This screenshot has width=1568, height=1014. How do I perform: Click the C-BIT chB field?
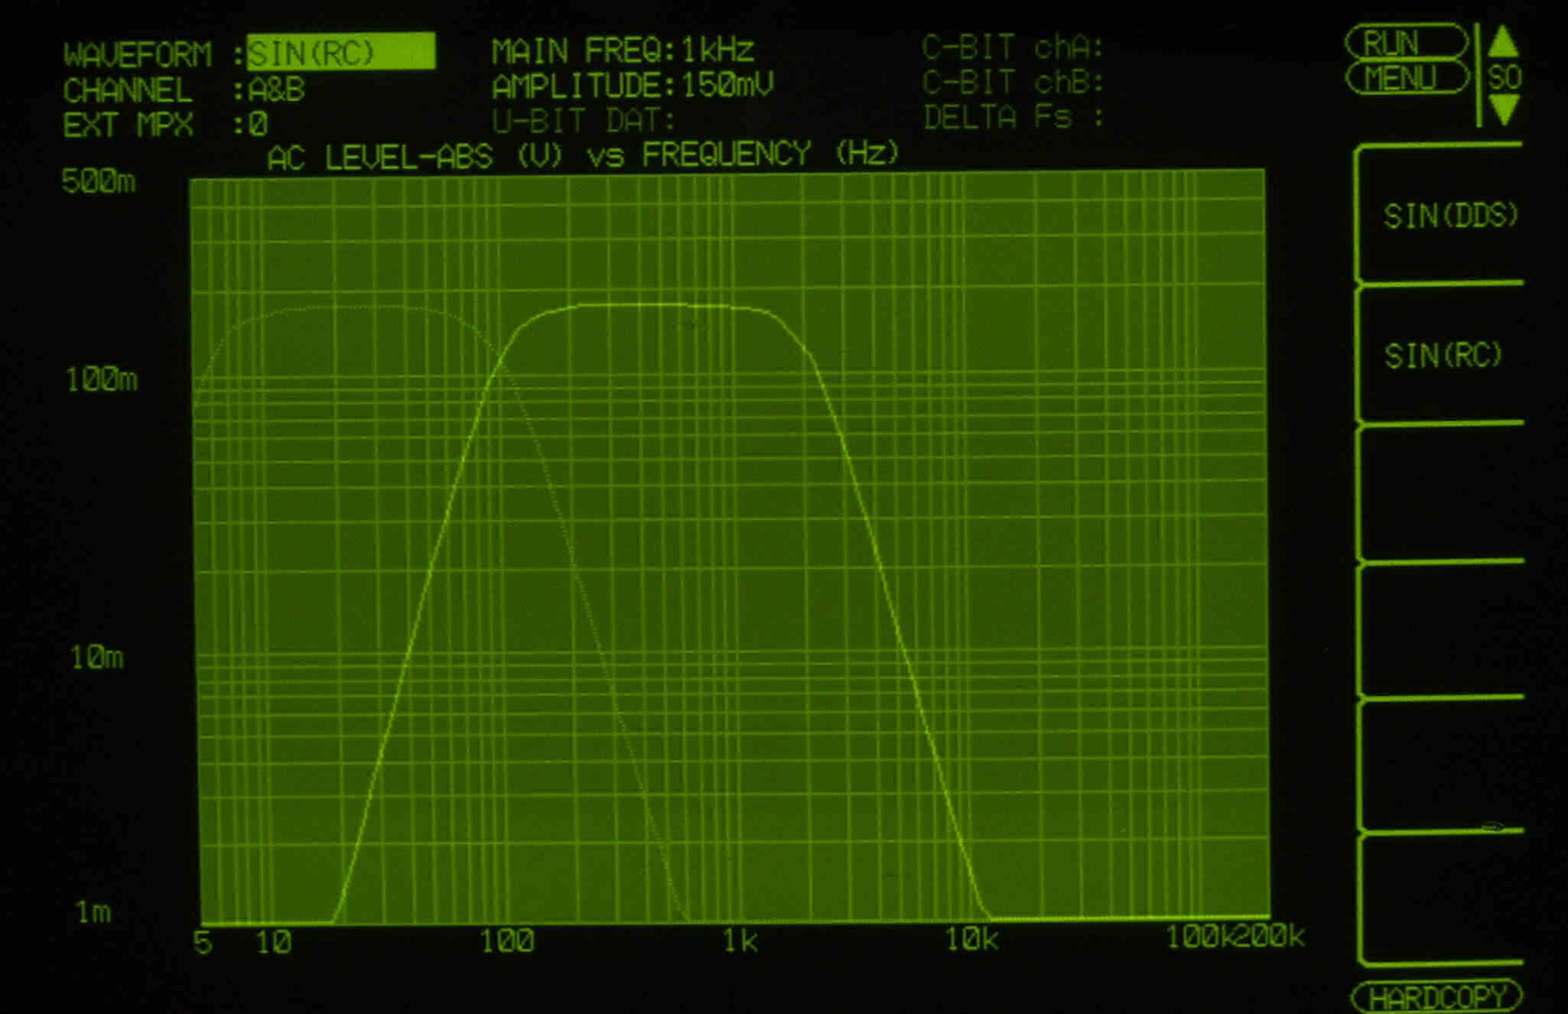click(x=1013, y=82)
